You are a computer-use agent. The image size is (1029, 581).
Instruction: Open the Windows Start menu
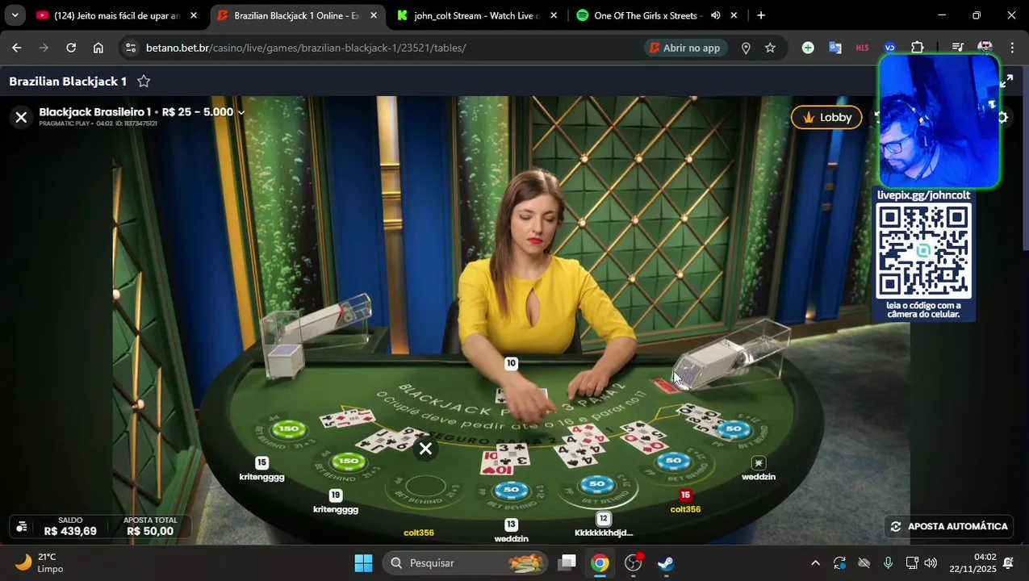tap(363, 562)
